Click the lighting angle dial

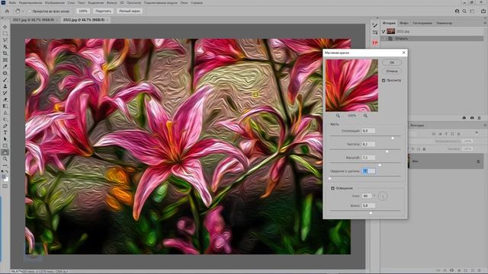click(x=383, y=196)
